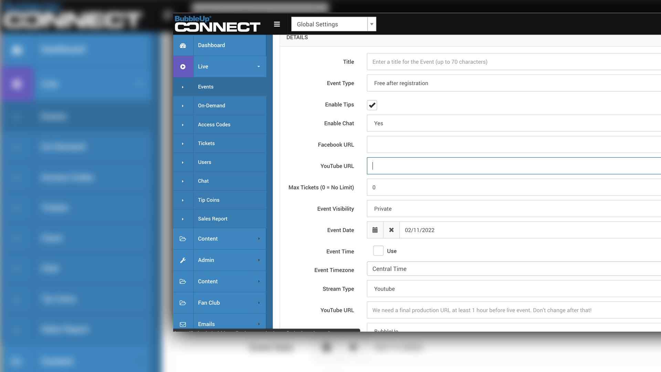The height and width of the screenshot is (372, 661).
Task: Open the Chat submenu item
Action: click(x=220, y=181)
